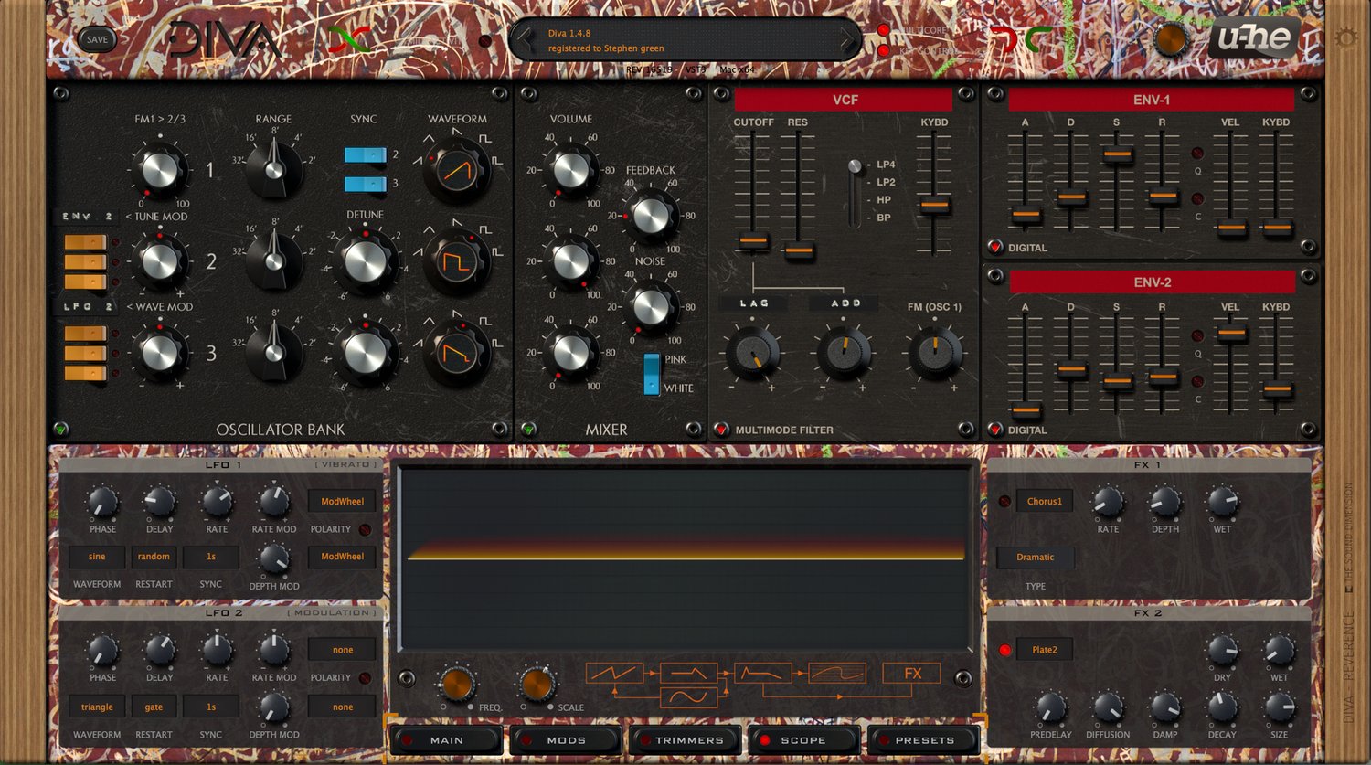Screen dimensions: 1371x765
Task: Switch to the MODS tab
Action: pos(566,740)
